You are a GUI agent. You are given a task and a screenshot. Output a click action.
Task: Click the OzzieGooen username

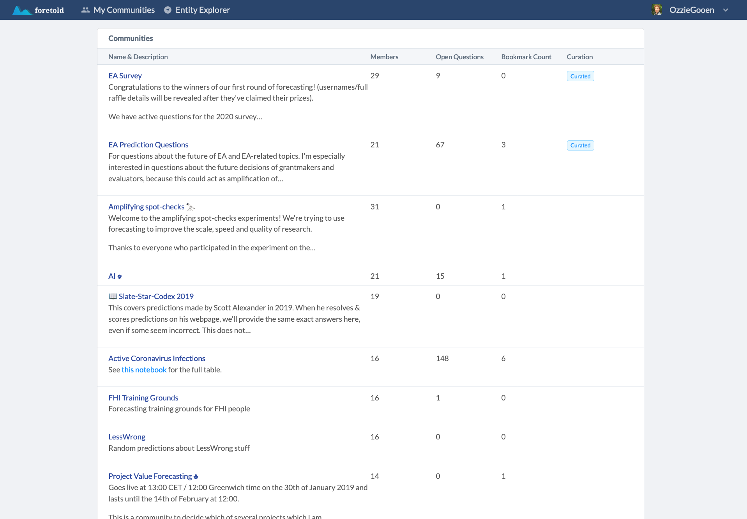692,10
